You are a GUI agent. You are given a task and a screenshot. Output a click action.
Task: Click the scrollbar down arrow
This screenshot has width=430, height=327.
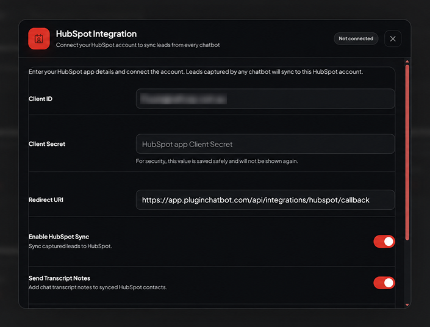[407, 305]
